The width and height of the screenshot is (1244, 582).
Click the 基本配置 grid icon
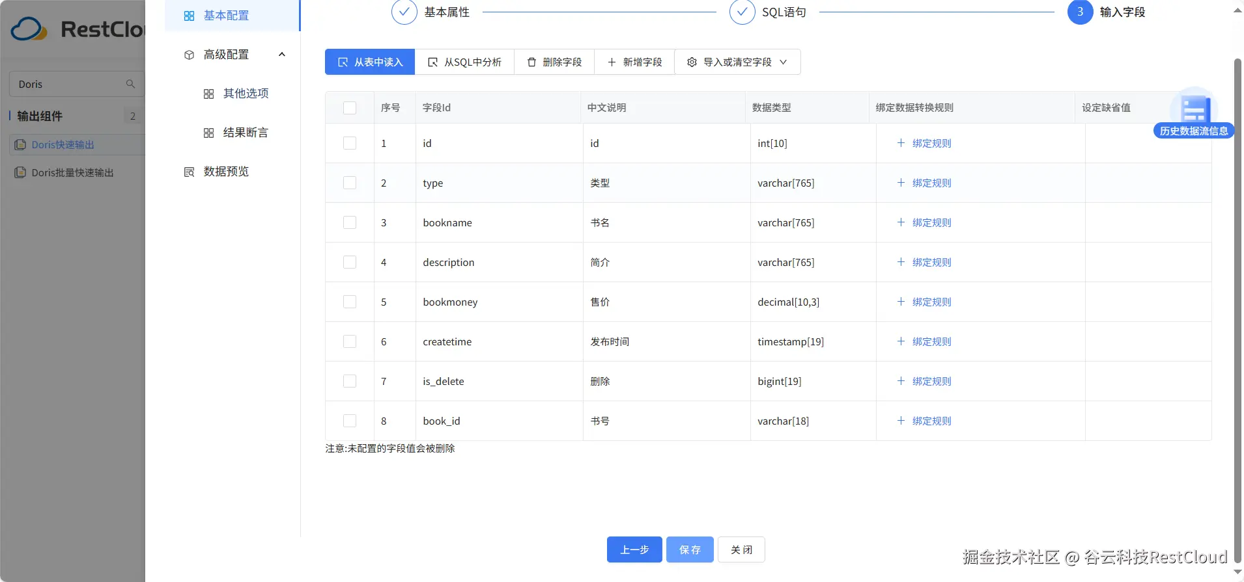pos(189,16)
